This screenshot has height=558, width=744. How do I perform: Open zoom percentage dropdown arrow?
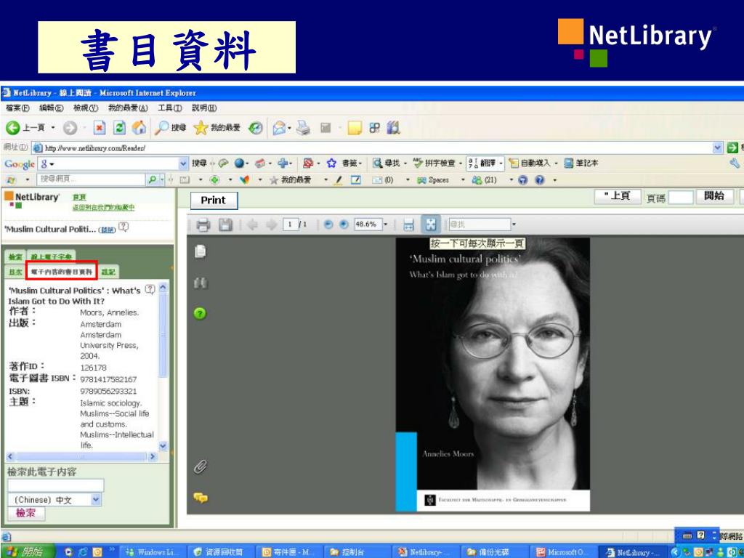click(x=385, y=225)
